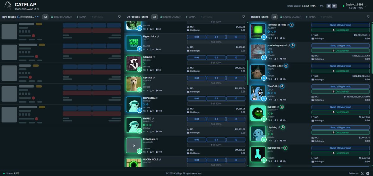Open Dexscreener for pondering my orb

pyautogui.click(x=341, y=51)
